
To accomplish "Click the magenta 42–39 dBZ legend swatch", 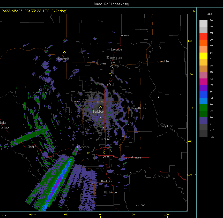I will (x=203, y=82).
